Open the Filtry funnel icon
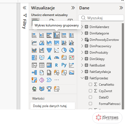This screenshot has width=125, height=126. point(25,15)
